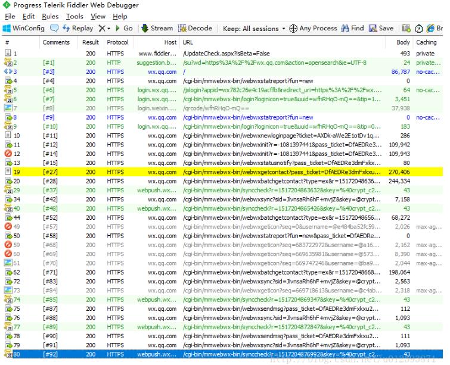Select the webwxsendmsg URL in row 78
This screenshot has height=365, width=450.
click(281, 336)
